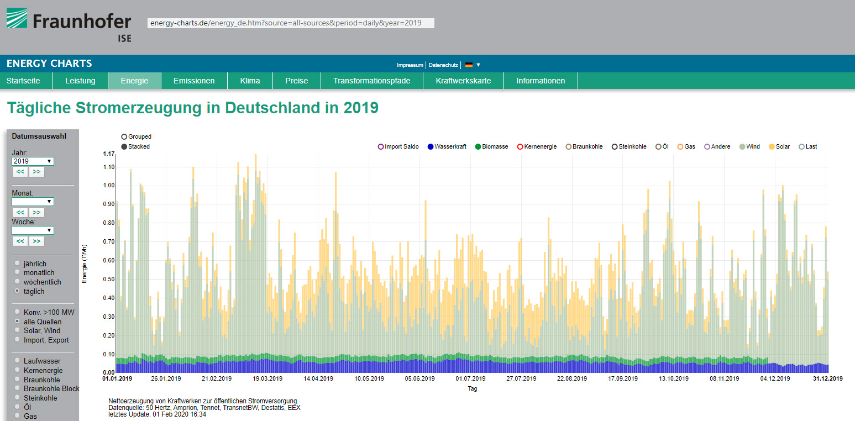Image resolution: width=855 pixels, height=421 pixels.
Task: Select the Solar, Wind source option
Action: [18, 330]
